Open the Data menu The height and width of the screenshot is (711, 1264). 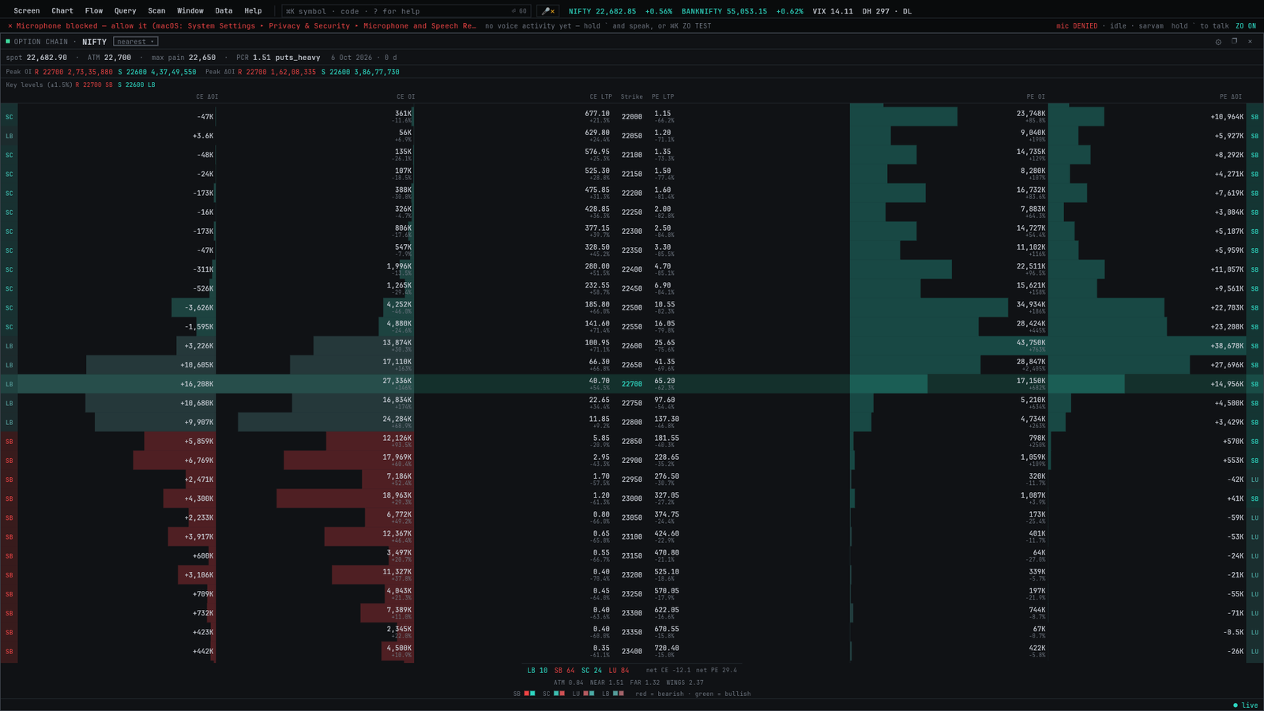click(x=224, y=11)
